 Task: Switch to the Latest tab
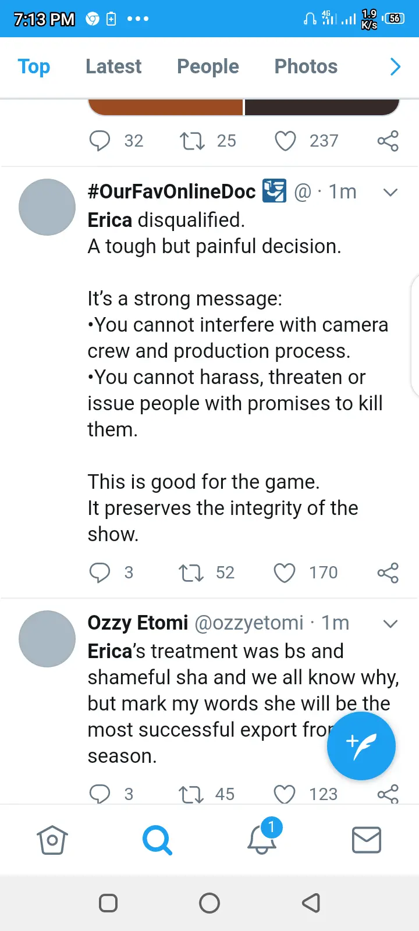point(113,67)
